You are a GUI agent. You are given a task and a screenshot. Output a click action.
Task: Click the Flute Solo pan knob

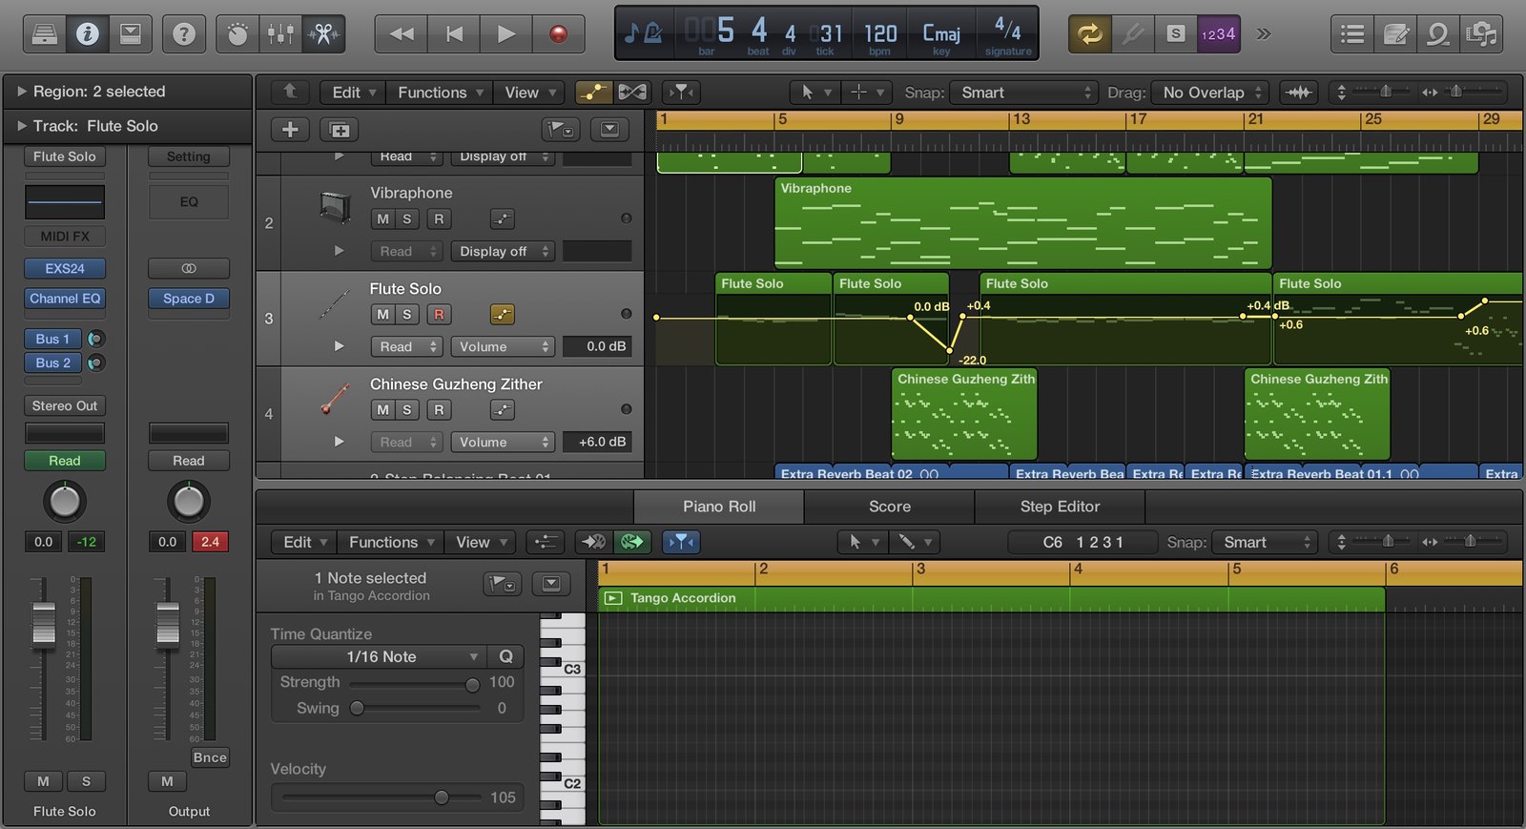click(65, 501)
